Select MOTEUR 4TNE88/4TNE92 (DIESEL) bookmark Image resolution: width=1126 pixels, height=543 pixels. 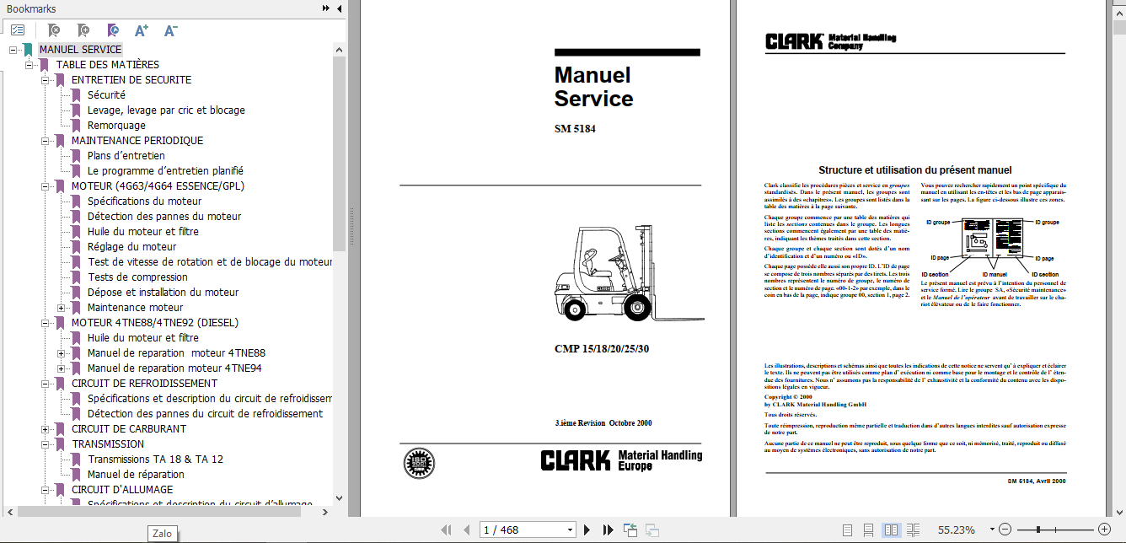point(154,323)
